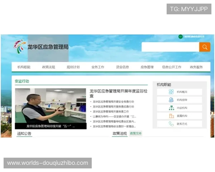This screenshot has height=172, width=215.
Task: Open the link next to the green icon
Action: [194, 37]
